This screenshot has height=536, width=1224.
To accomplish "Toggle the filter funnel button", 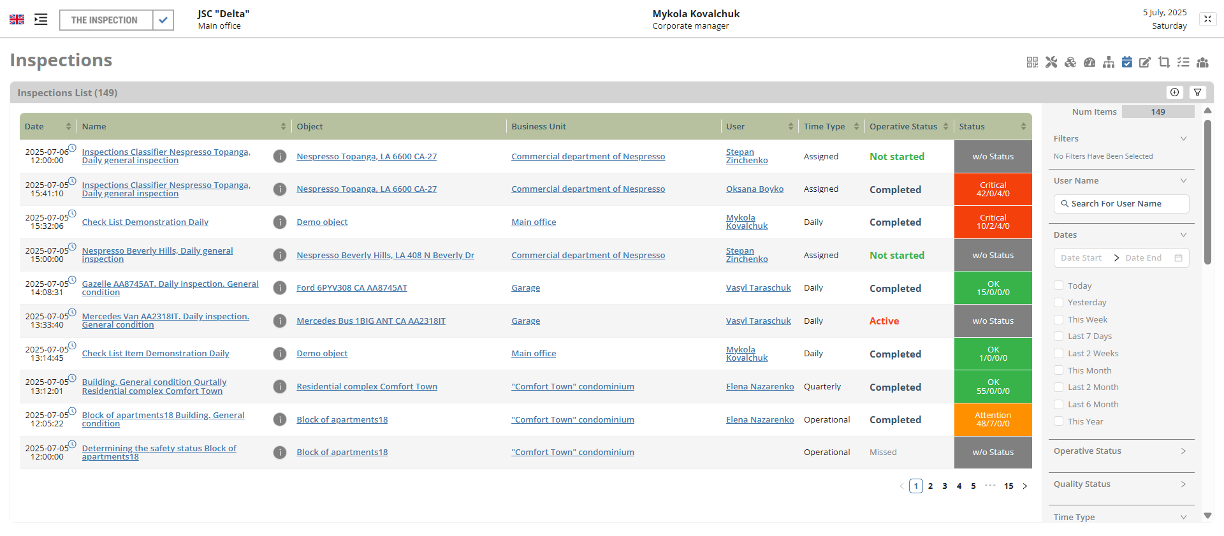I will 1198,92.
